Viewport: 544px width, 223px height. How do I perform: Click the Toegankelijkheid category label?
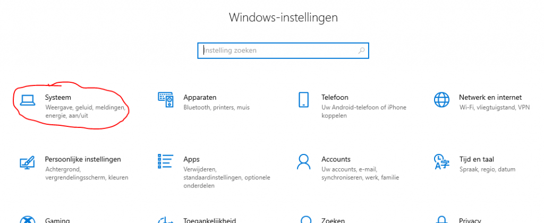click(x=209, y=220)
